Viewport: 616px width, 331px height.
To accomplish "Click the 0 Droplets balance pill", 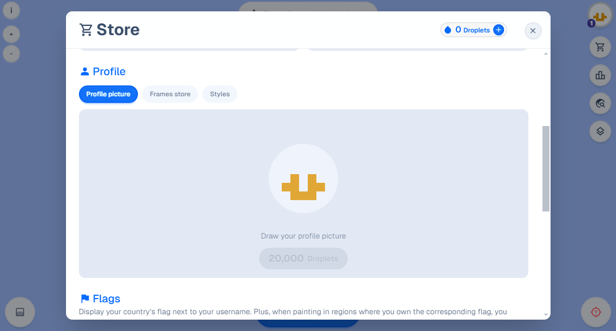I will click(473, 30).
